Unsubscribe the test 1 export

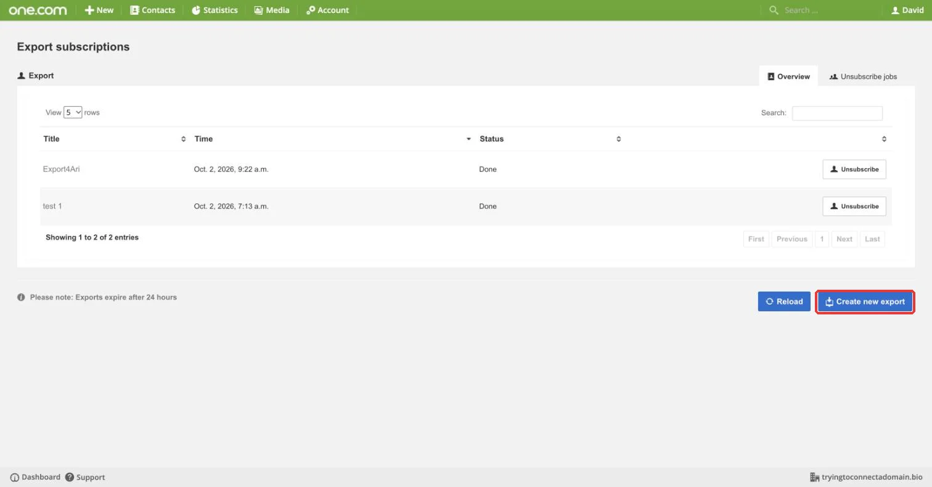pos(854,207)
